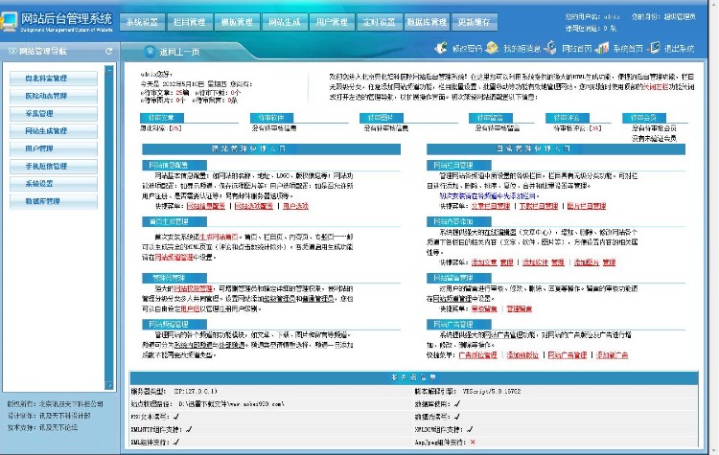The width and height of the screenshot is (719, 455).
Task: Click the round icon beside 返回上一页
Action: coord(150,52)
